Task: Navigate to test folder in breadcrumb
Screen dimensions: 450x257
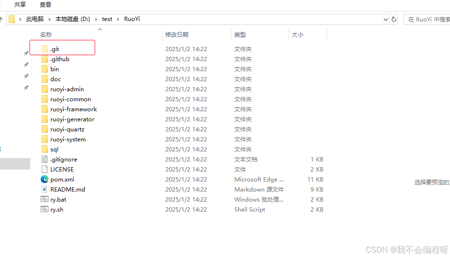Action: point(107,19)
